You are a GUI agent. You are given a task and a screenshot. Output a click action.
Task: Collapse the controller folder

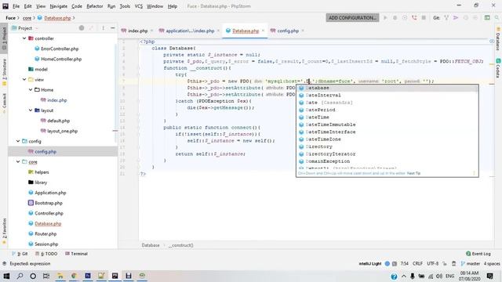click(x=24, y=38)
